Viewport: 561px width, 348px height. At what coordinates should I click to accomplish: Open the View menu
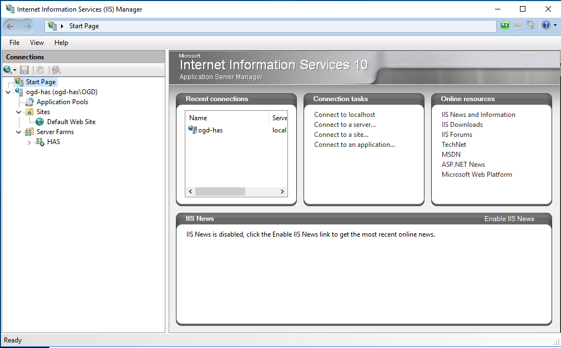[37, 43]
